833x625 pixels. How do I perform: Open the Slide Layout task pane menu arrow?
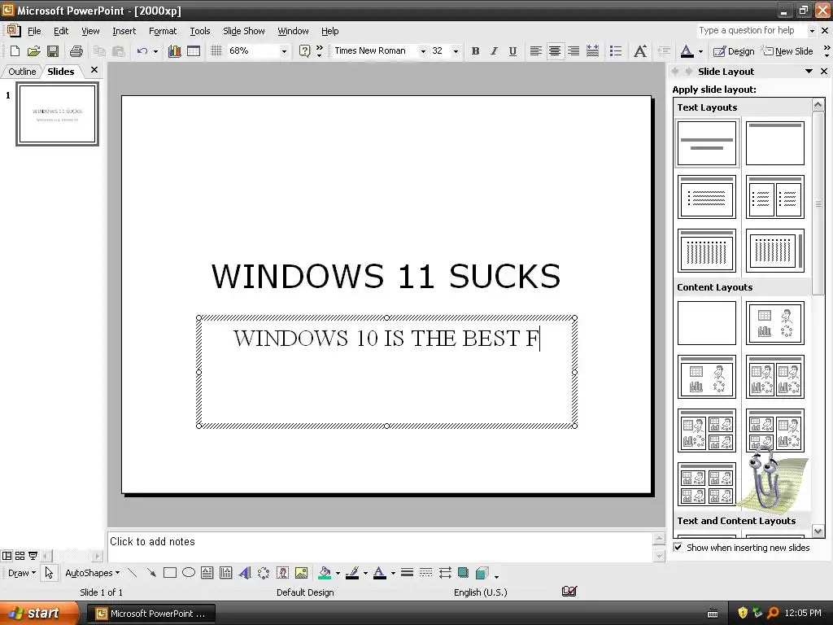point(809,72)
